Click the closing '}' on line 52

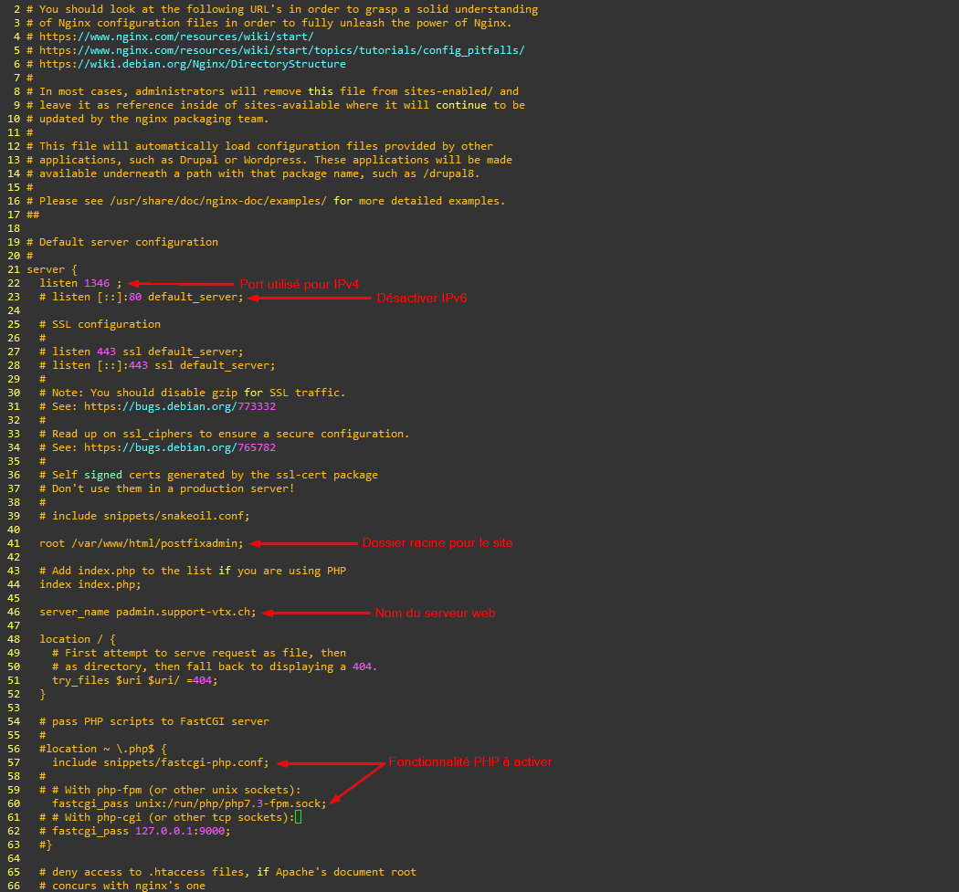tap(42, 694)
